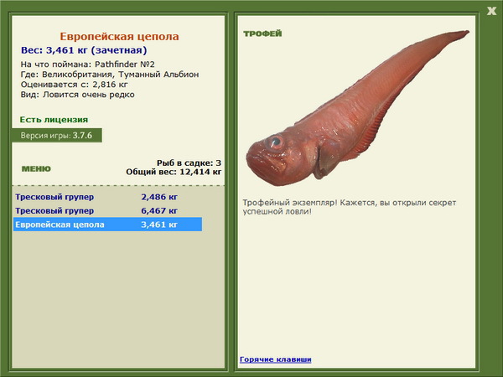Click the ТРОФЕЙ label
This screenshot has height=377, width=503.
262,34
